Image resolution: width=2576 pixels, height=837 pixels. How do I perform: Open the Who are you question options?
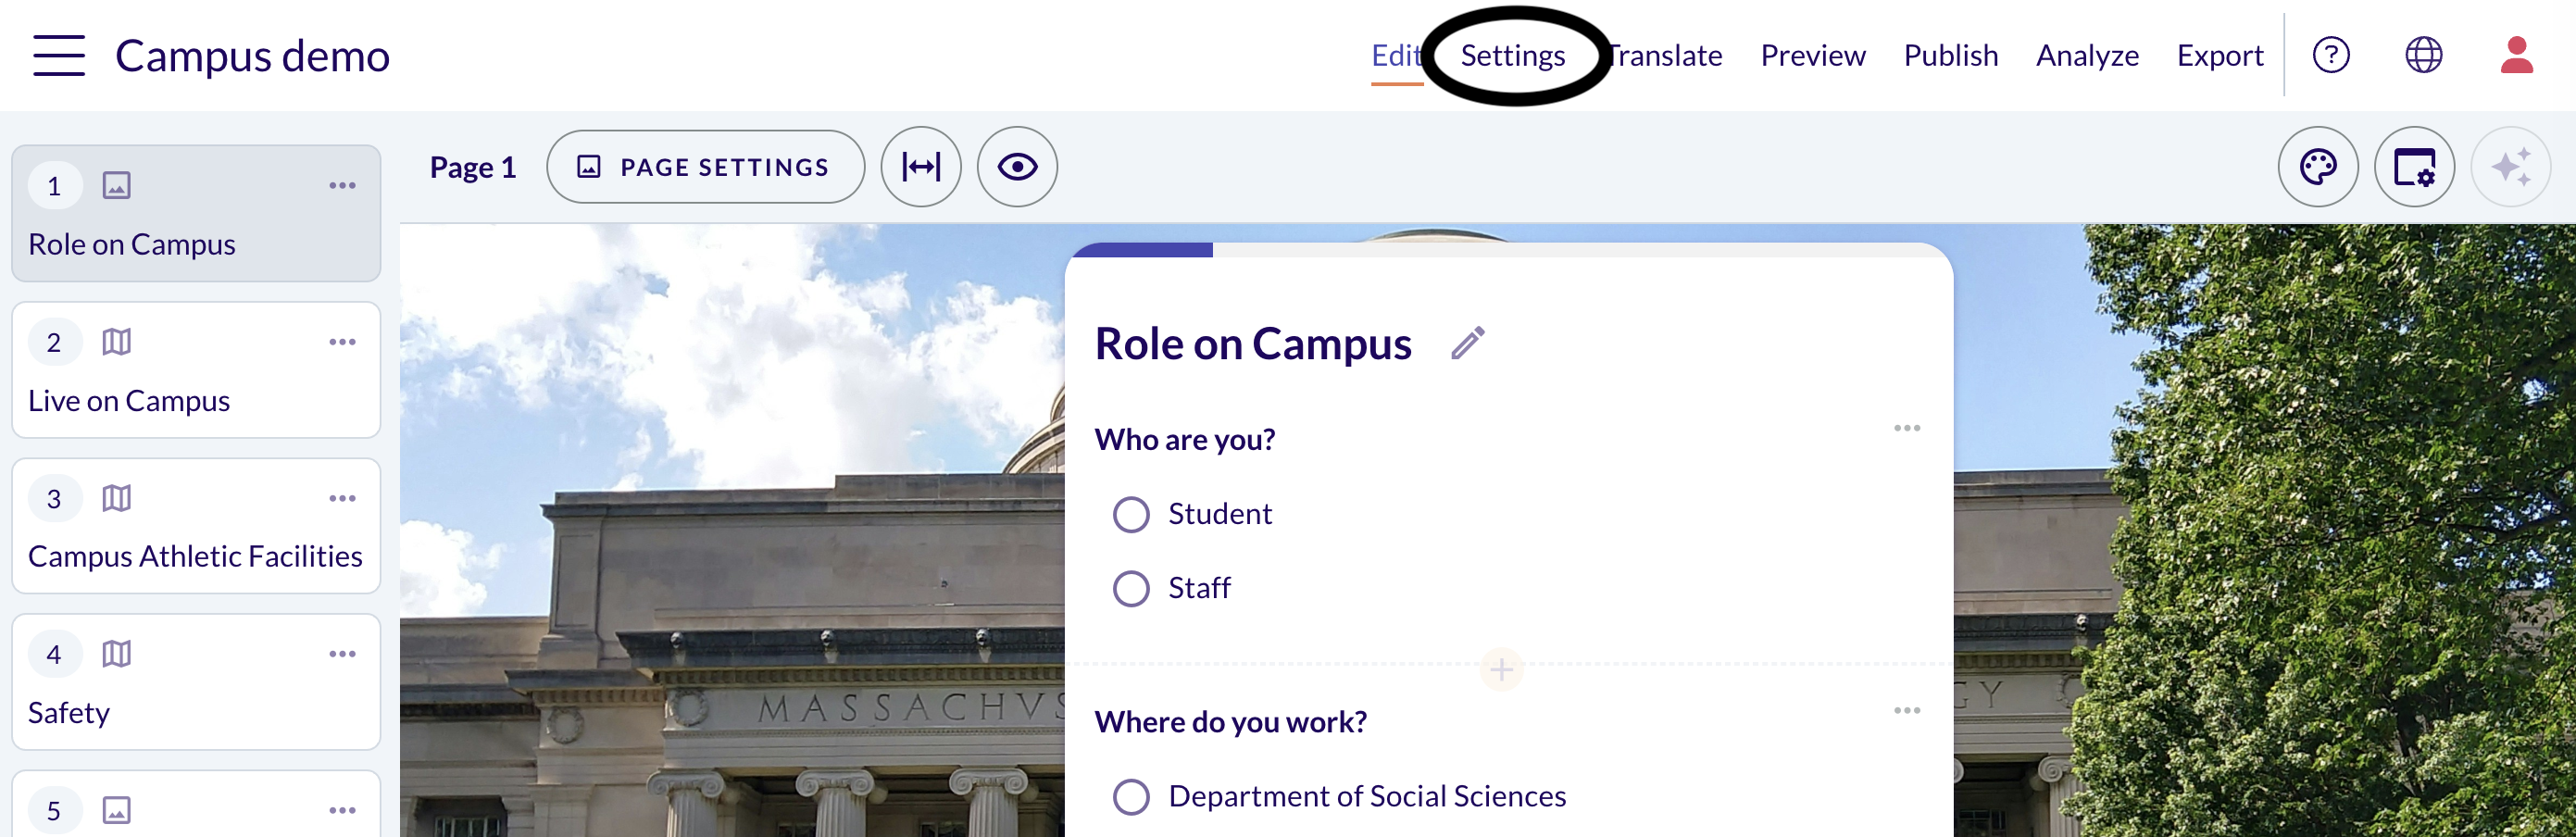pos(1906,428)
